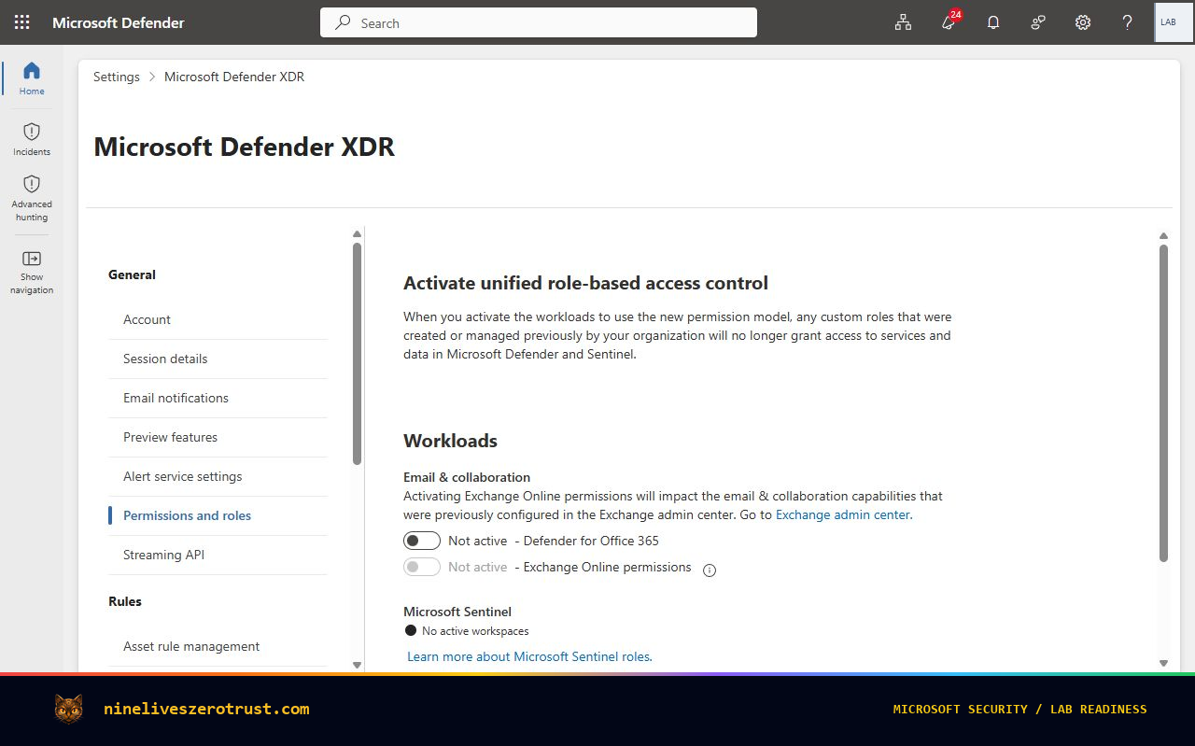Viewport: 1195px width, 746px height.
Task: Click the 'Workloads' heading
Action: 450,441
